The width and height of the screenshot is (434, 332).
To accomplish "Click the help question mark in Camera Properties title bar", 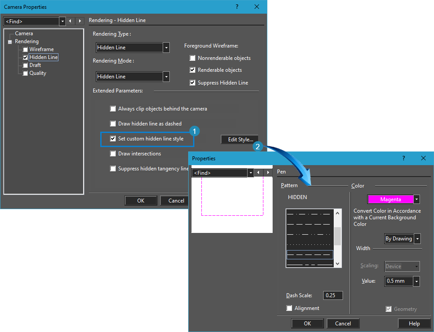I will tap(237, 7).
